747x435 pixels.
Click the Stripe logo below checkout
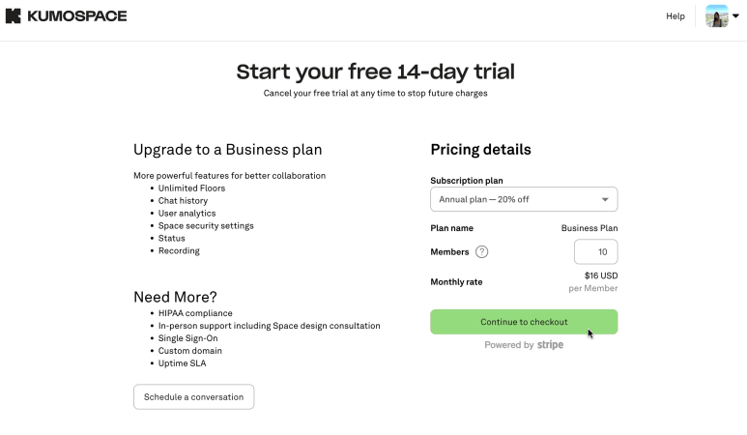(x=551, y=345)
